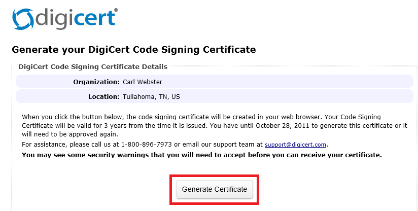Select the 'Tullahoma, TN, US' location value
This screenshot has width=418, height=211.
click(x=151, y=96)
